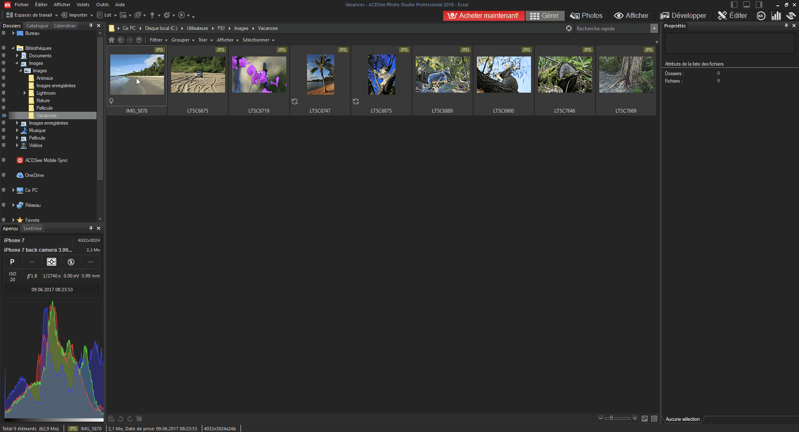Open the Outils menu
The width and height of the screenshot is (799, 432).
[x=102, y=5]
